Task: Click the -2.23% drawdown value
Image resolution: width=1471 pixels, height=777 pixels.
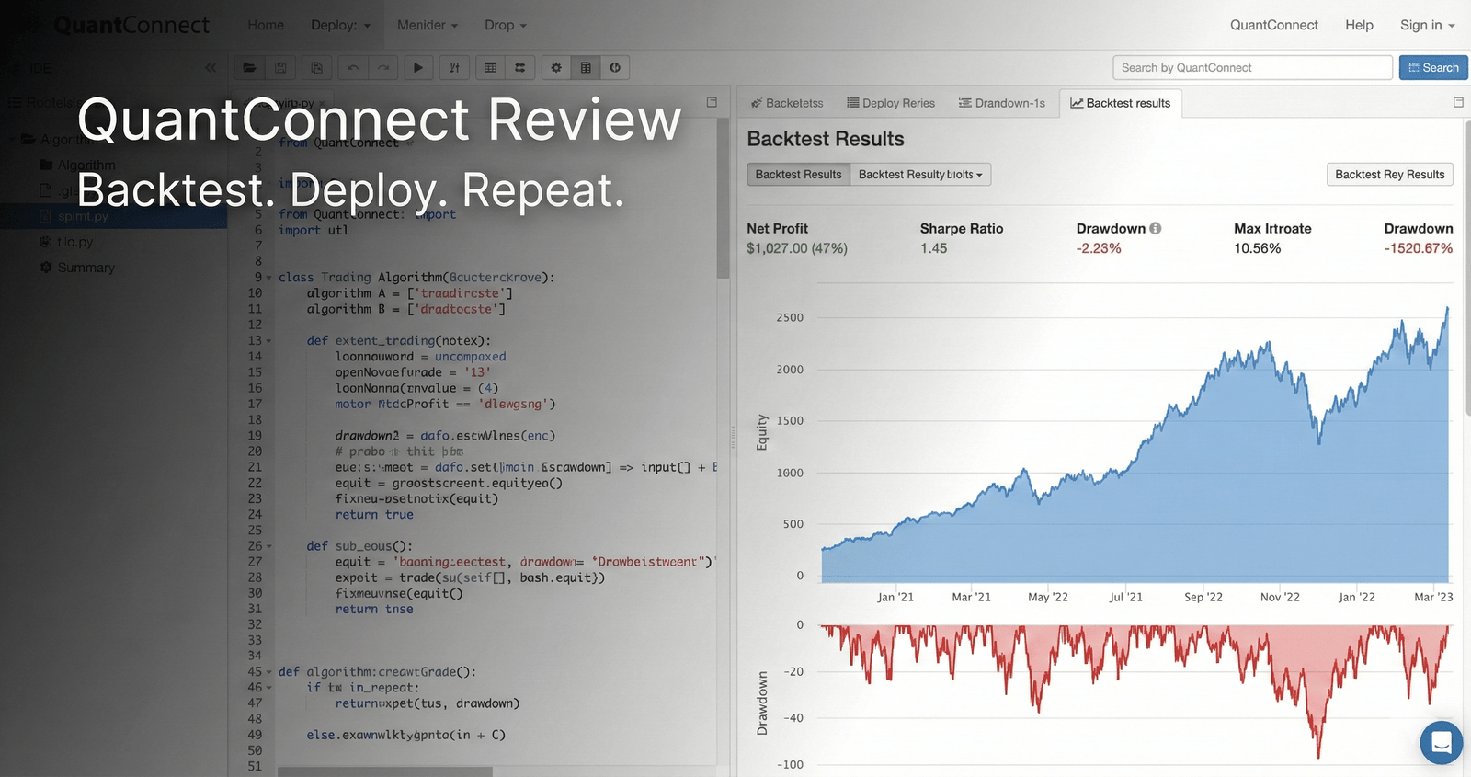Action: coord(1099,248)
